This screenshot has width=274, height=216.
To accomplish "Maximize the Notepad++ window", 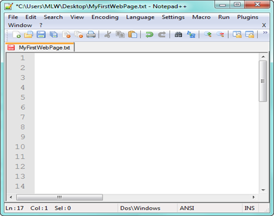I will (237, 5).
